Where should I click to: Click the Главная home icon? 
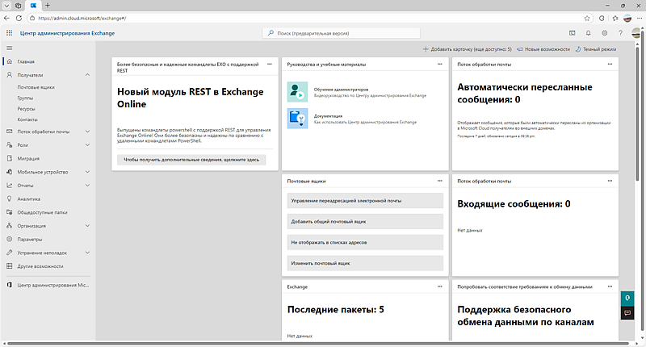tap(10, 61)
